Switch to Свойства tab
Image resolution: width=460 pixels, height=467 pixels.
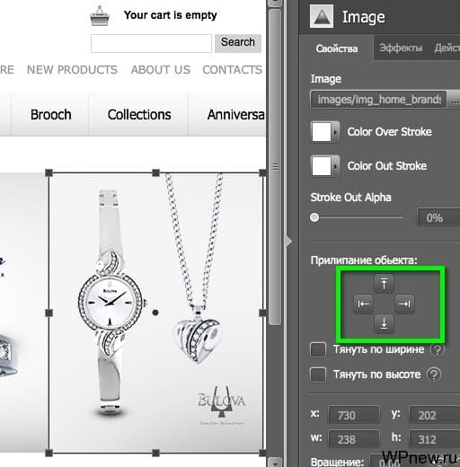pyautogui.click(x=337, y=48)
